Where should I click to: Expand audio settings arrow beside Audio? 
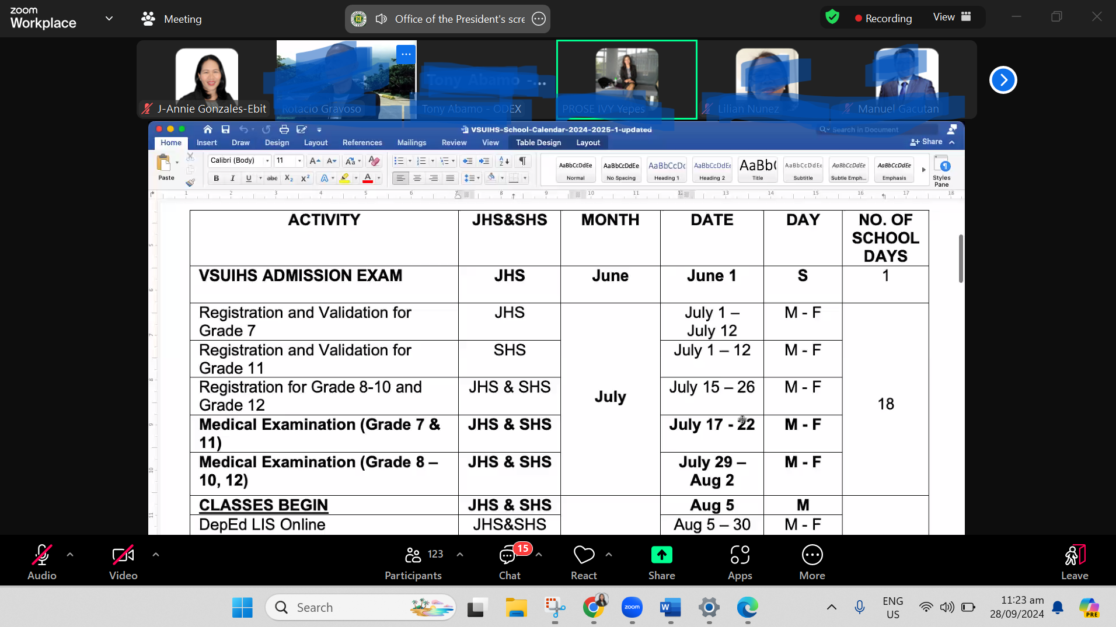[x=70, y=555]
